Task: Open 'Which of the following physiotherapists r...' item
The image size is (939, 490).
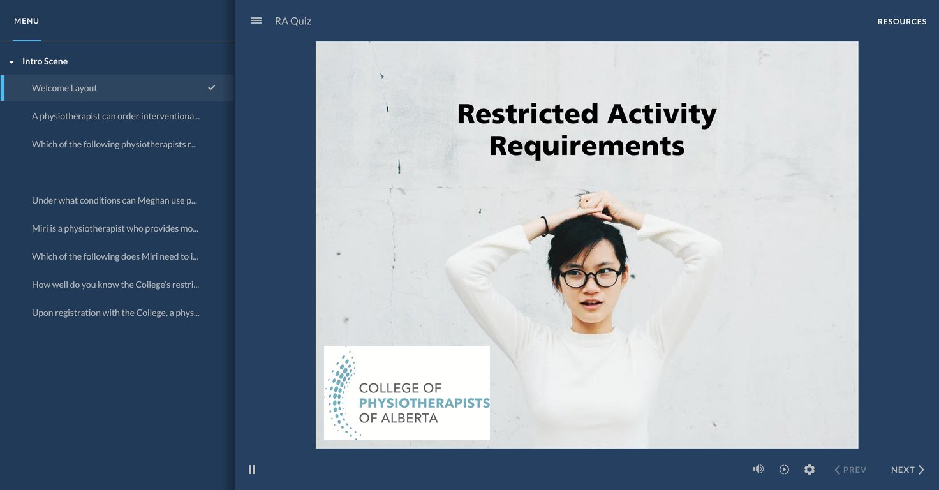Action: (114, 144)
